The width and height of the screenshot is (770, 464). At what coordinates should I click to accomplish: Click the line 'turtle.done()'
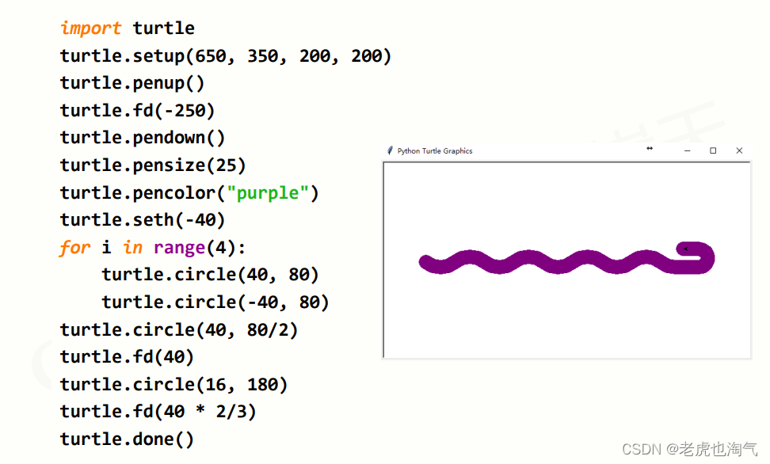tap(128, 439)
